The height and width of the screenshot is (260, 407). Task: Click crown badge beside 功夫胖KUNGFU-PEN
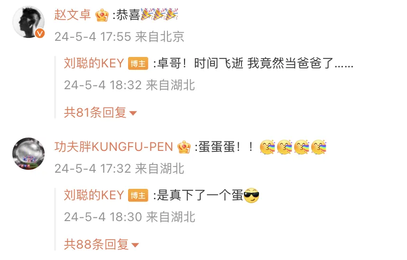pos(184,147)
